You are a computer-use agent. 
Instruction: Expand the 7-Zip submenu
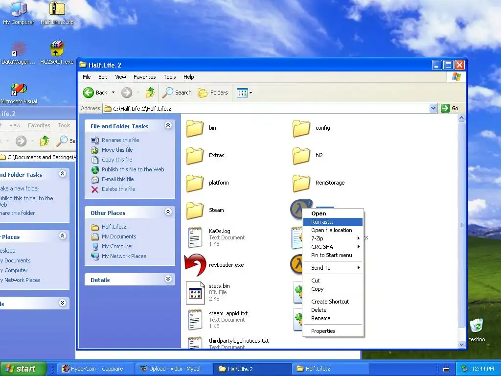(332, 238)
